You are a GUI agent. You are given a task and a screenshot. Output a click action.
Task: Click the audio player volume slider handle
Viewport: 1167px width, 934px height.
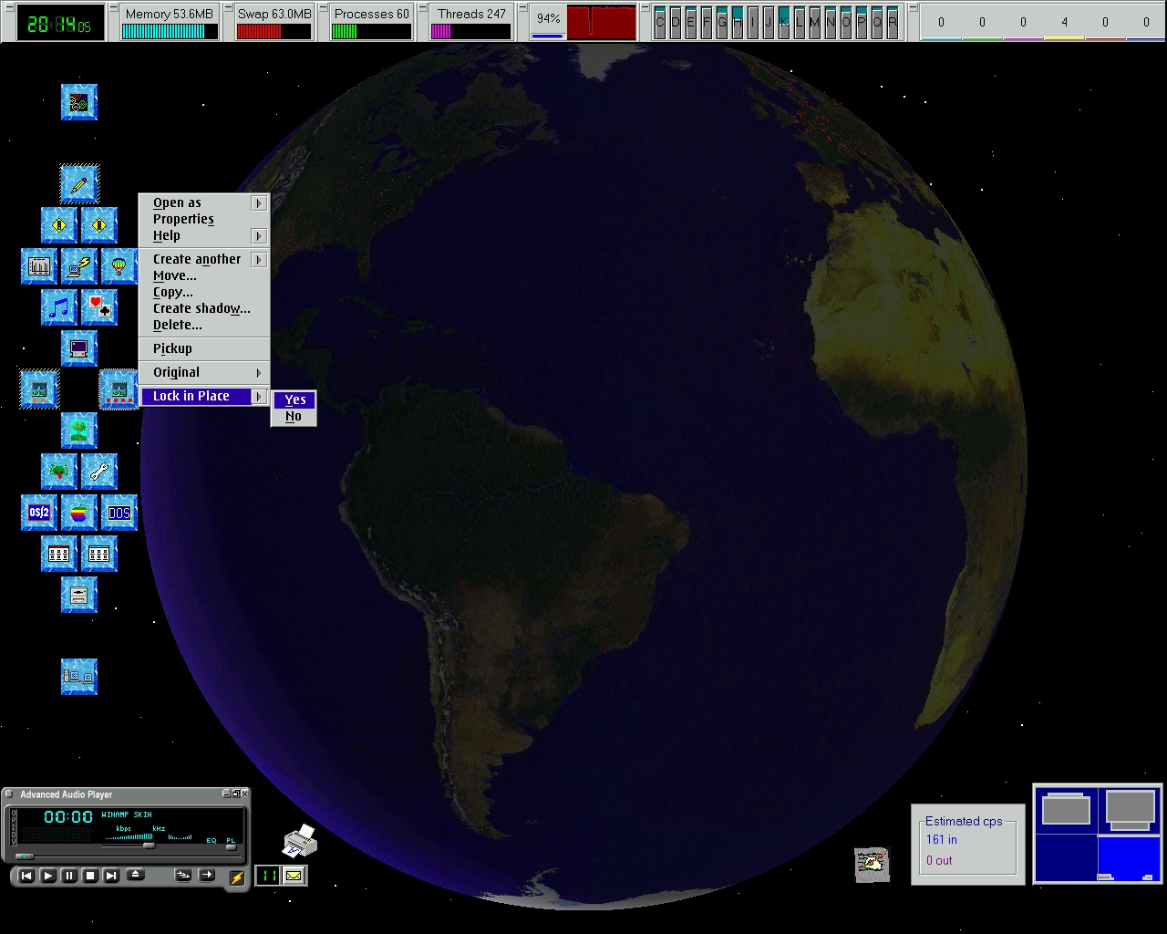[x=149, y=846]
